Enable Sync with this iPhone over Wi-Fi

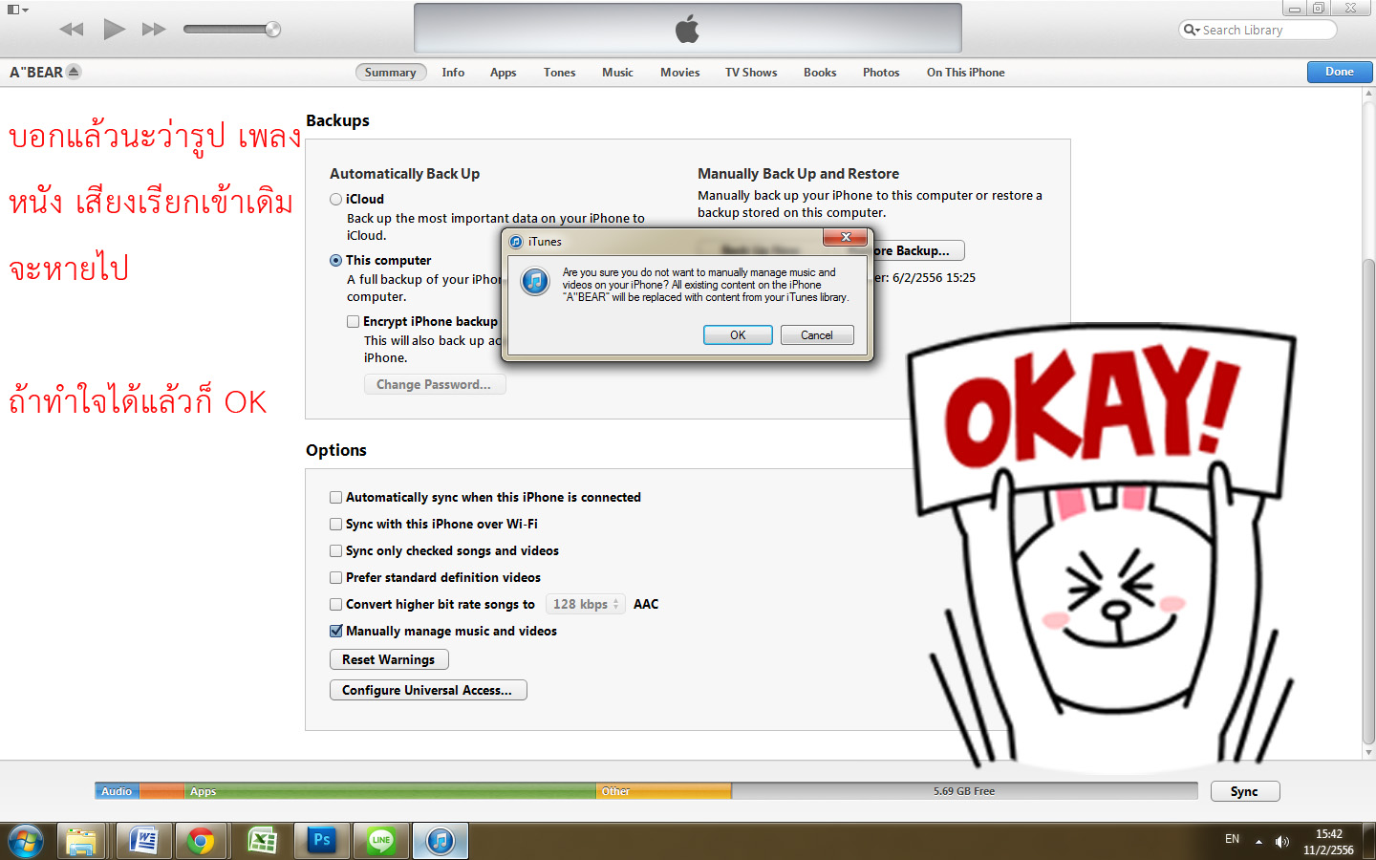pyautogui.click(x=336, y=524)
